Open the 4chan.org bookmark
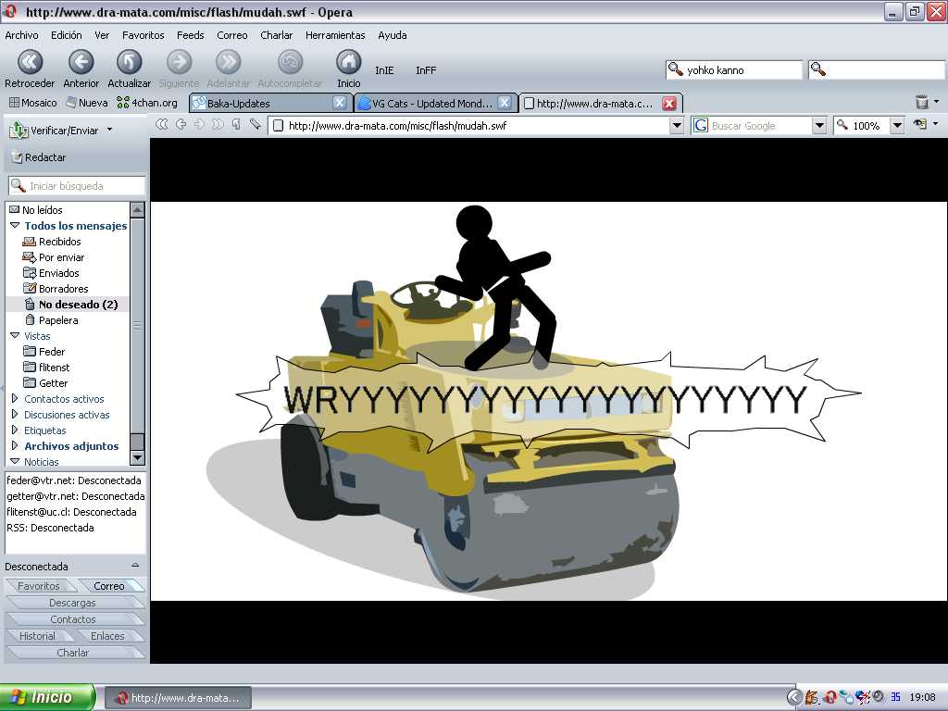 pyautogui.click(x=147, y=103)
